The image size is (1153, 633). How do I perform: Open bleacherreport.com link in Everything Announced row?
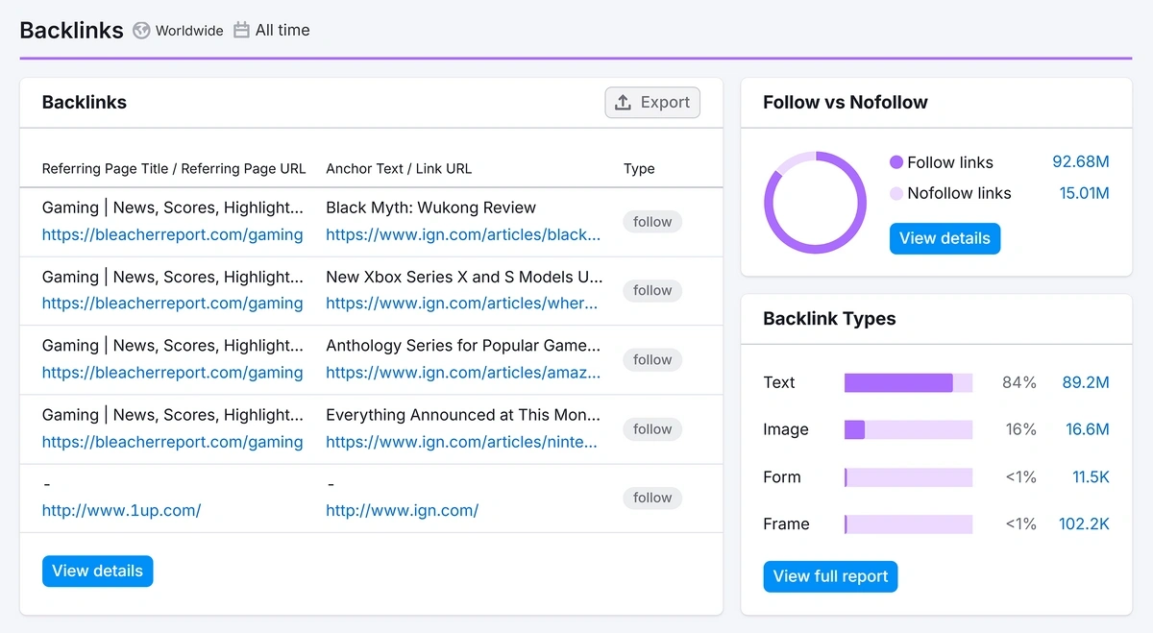172,442
